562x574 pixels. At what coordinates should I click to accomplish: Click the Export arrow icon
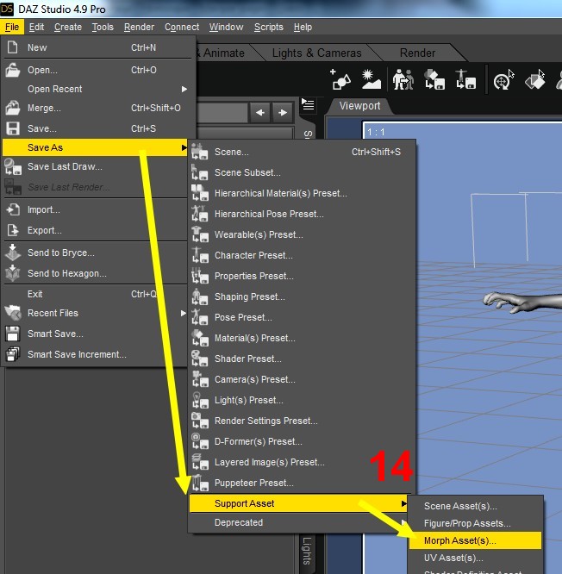coord(13,230)
